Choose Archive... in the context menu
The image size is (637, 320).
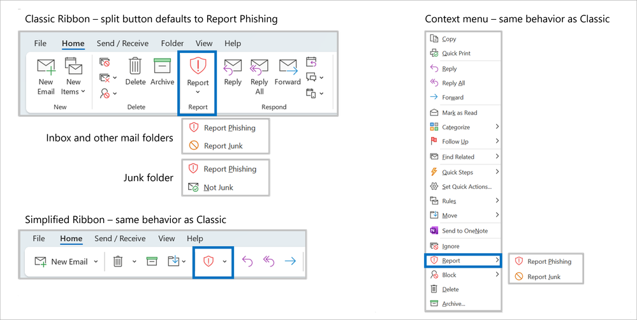click(x=464, y=303)
